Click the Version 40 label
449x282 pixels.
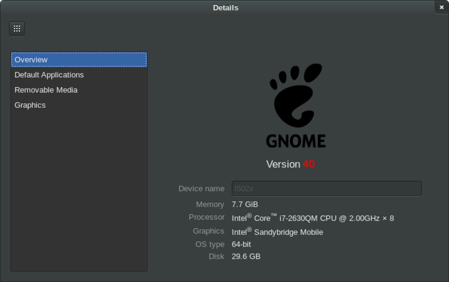point(290,164)
